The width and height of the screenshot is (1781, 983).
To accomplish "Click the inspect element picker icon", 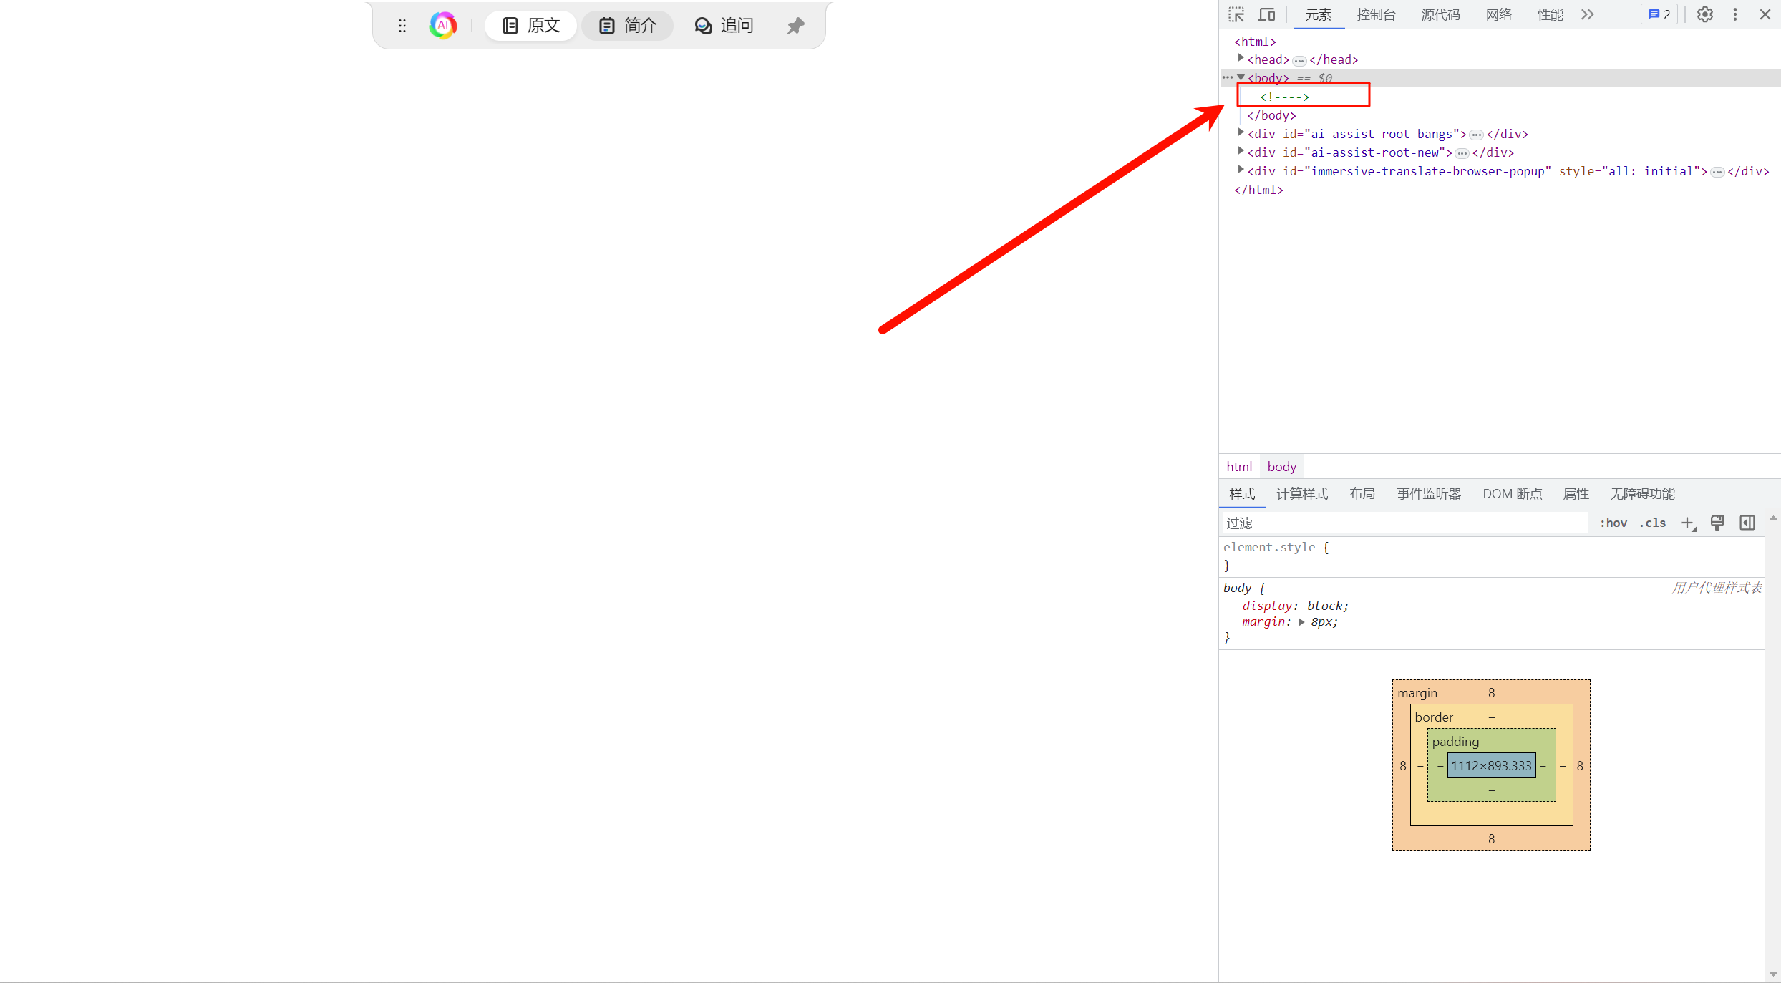I will click(x=1236, y=14).
